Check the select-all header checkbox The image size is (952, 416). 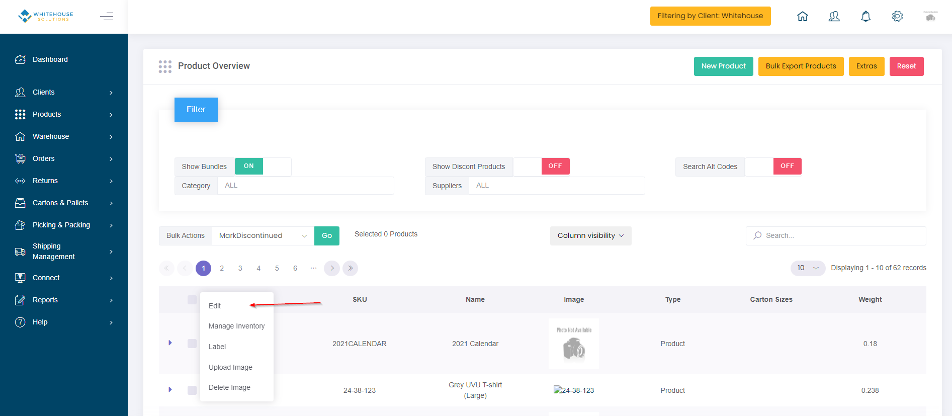pyautogui.click(x=192, y=300)
